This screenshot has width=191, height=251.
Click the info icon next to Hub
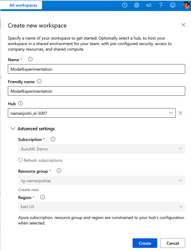[x=21, y=104]
